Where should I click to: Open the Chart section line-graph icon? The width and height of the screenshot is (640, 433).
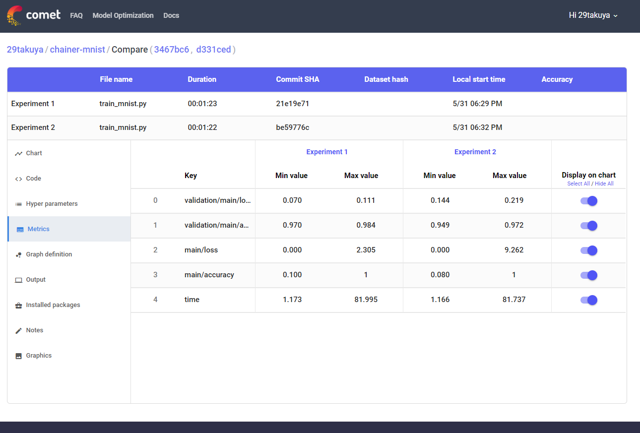(x=18, y=153)
